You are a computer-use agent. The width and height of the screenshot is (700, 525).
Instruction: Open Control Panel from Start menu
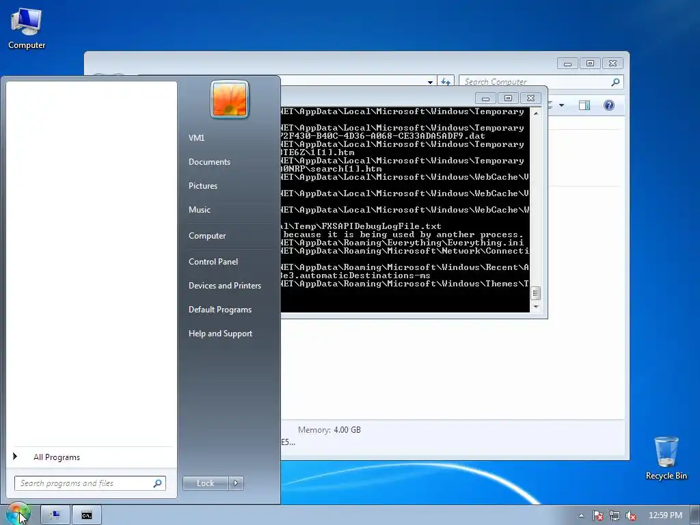213,262
